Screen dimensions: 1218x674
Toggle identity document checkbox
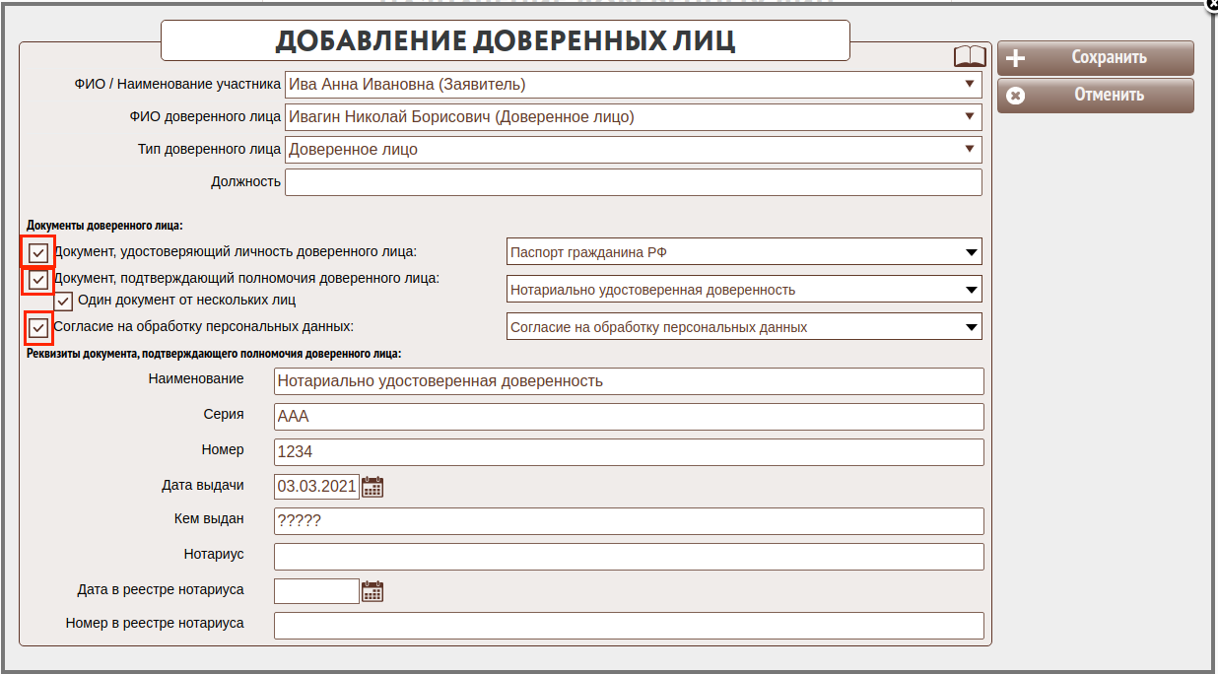pos(38,252)
